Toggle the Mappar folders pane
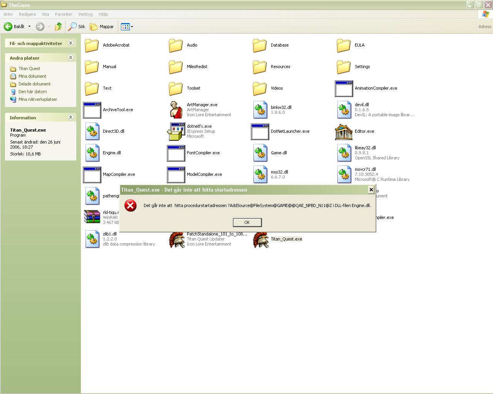The width and height of the screenshot is (493, 394). tap(102, 27)
